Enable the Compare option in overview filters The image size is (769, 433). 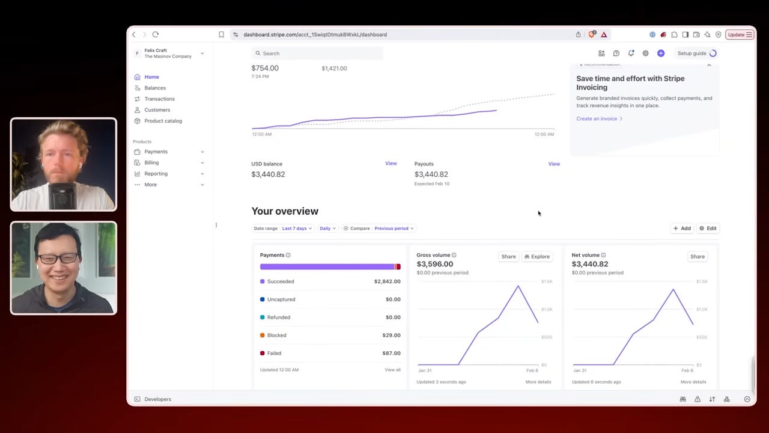coord(356,228)
